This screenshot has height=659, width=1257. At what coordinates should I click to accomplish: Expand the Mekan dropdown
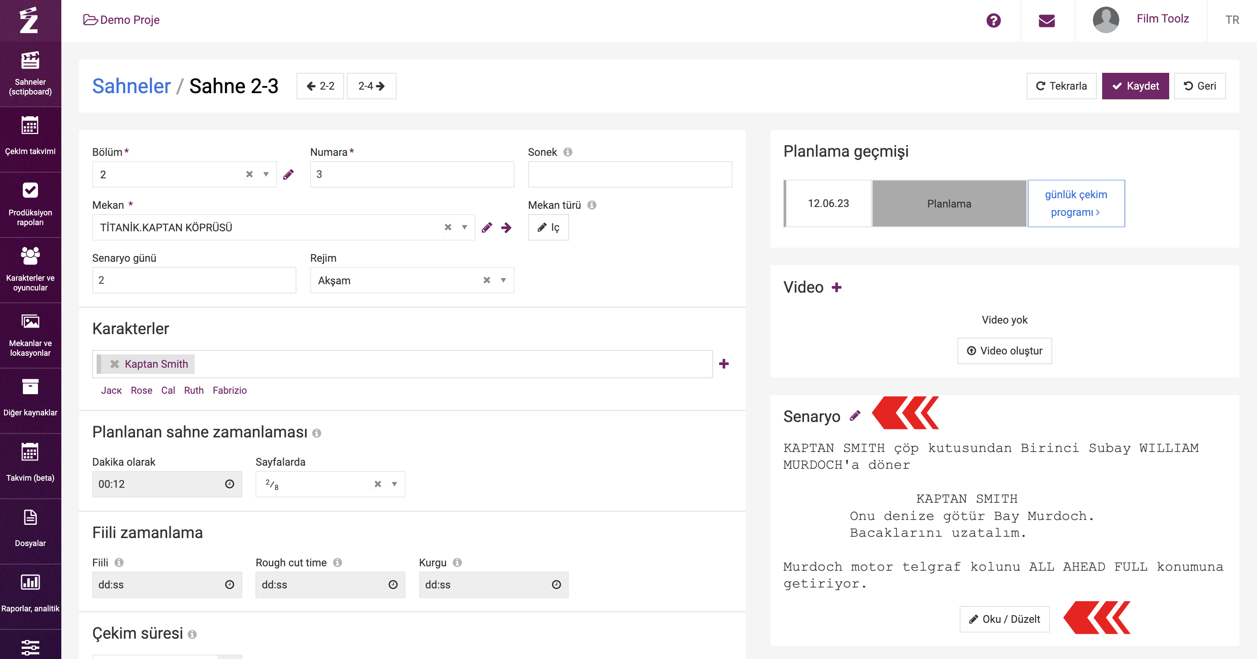click(x=465, y=227)
